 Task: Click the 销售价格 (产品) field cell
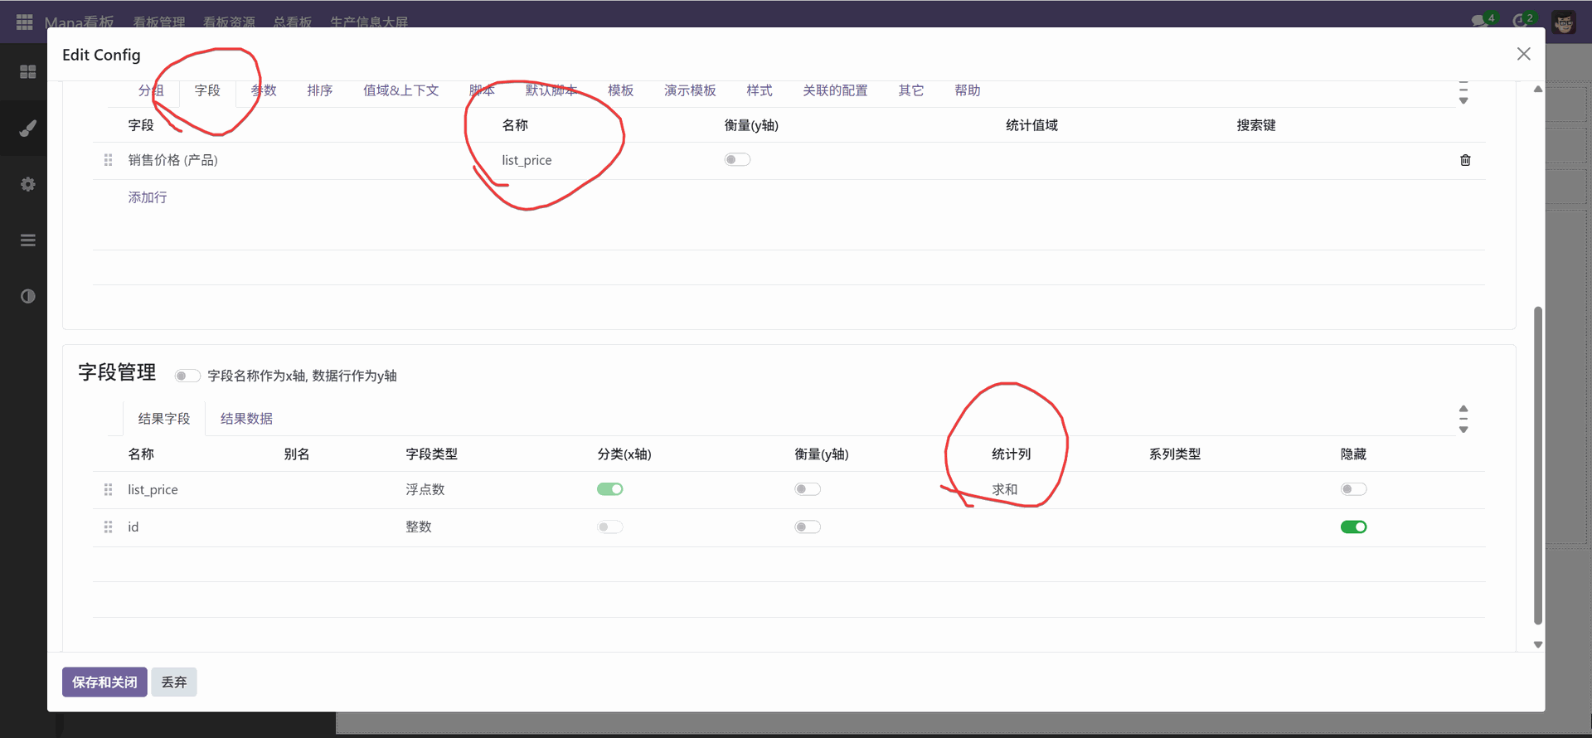pyautogui.click(x=172, y=160)
